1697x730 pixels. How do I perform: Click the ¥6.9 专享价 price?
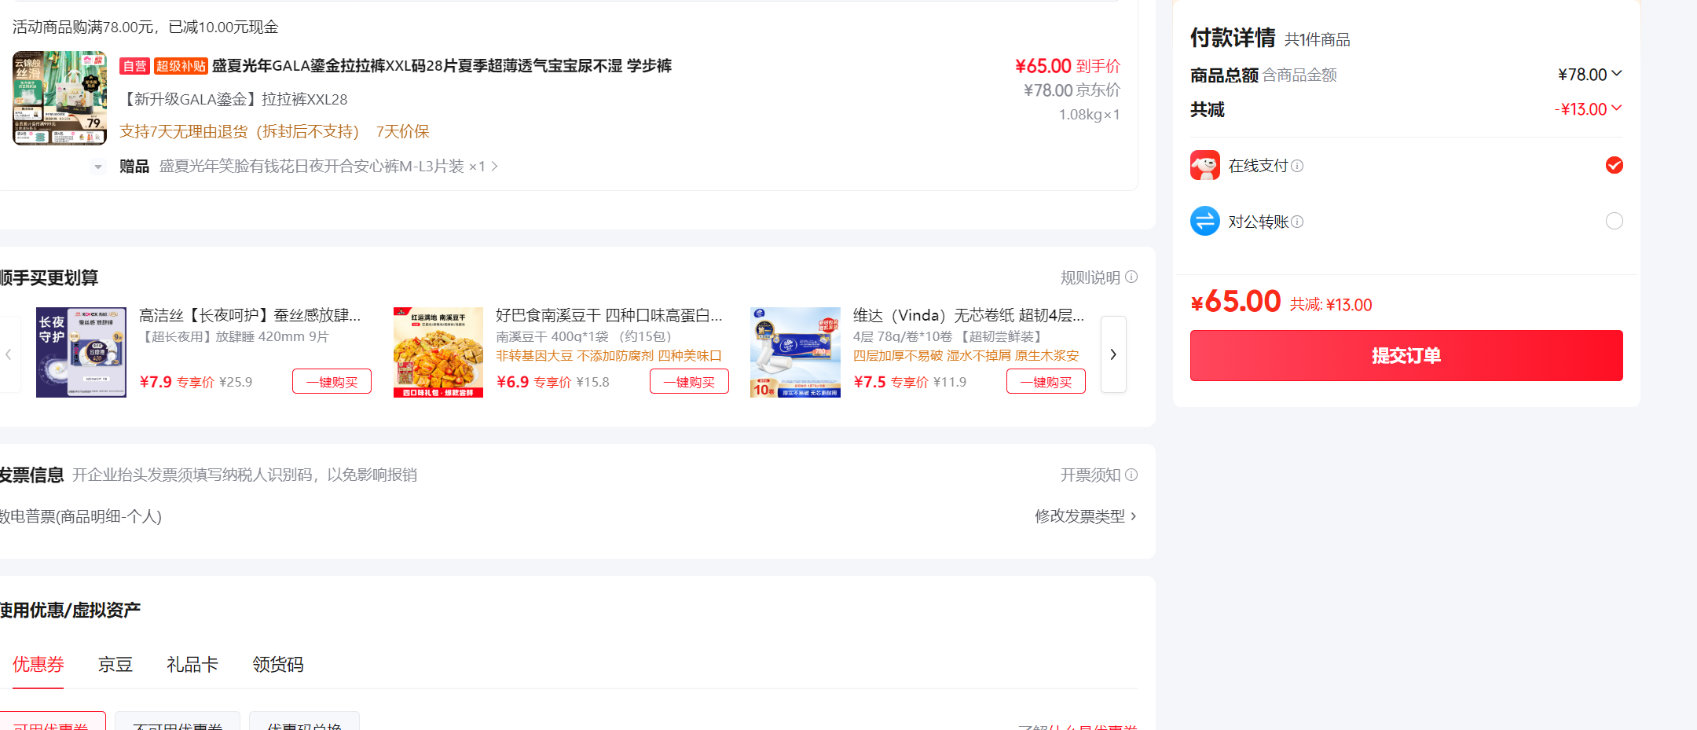(x=533, y=382)
